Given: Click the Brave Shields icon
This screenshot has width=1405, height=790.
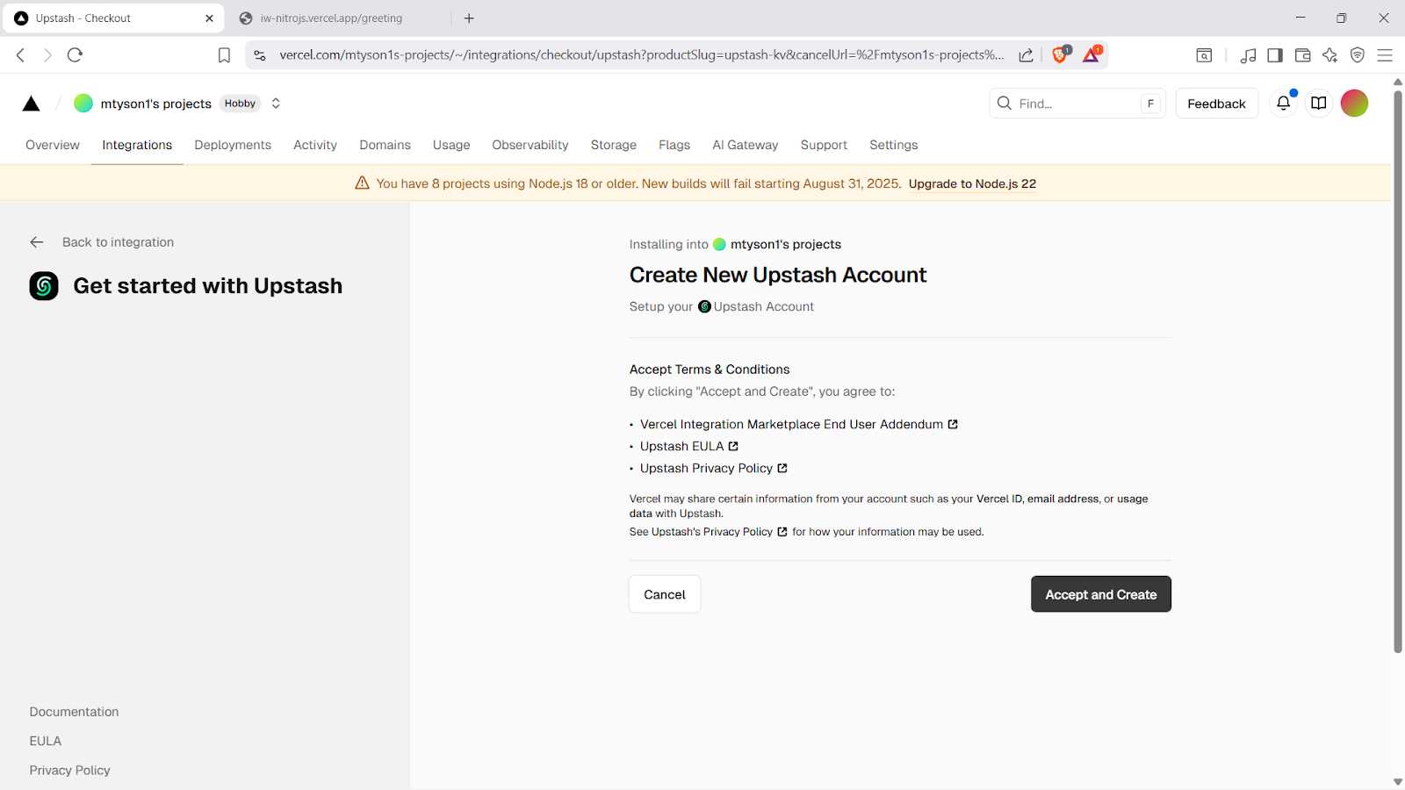Looking at the screenshot, I should (1060, 54).
